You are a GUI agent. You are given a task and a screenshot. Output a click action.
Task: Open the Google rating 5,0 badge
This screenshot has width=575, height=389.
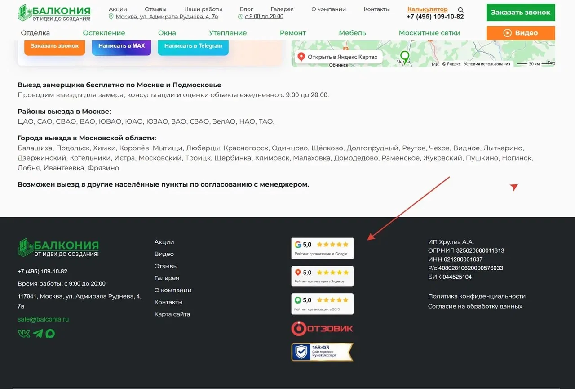322,248
